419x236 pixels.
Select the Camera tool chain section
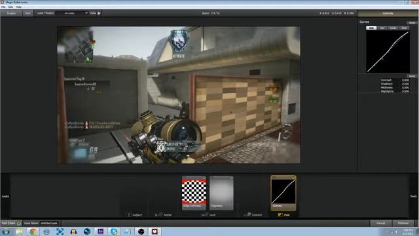(253, 214)
